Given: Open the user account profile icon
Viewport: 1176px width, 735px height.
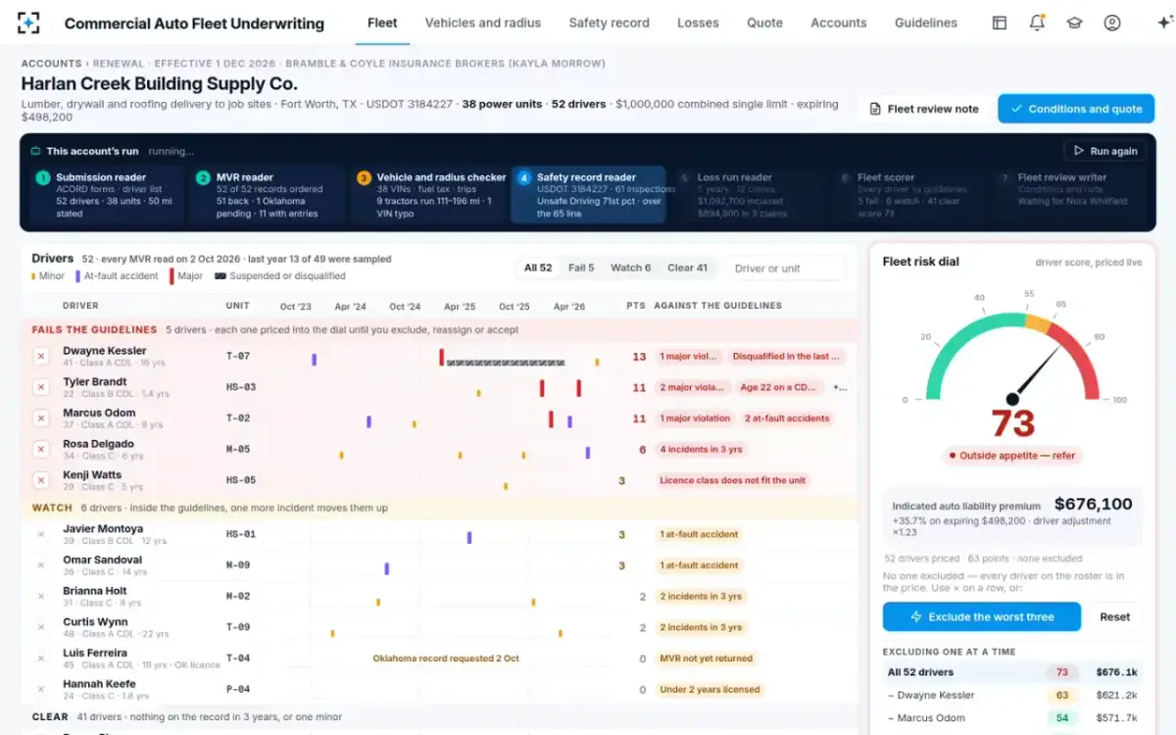Looking at the screenshot, I should tap(1111, 23).
